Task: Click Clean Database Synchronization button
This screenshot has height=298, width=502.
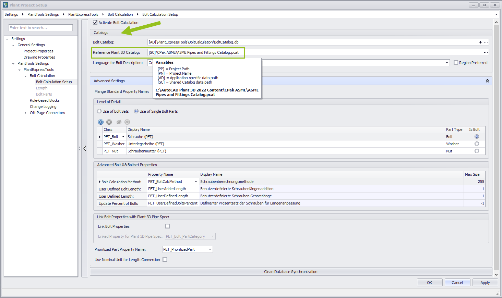Action: [x=291, y=272]
